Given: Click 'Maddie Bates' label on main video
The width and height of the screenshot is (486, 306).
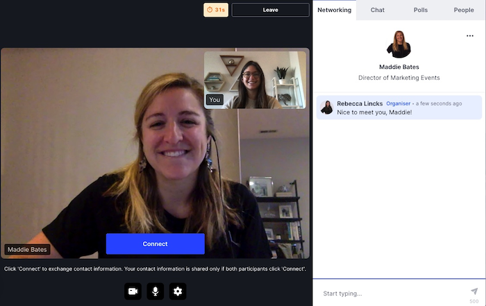Looking at the screenshot, I should tap(27, 249).
